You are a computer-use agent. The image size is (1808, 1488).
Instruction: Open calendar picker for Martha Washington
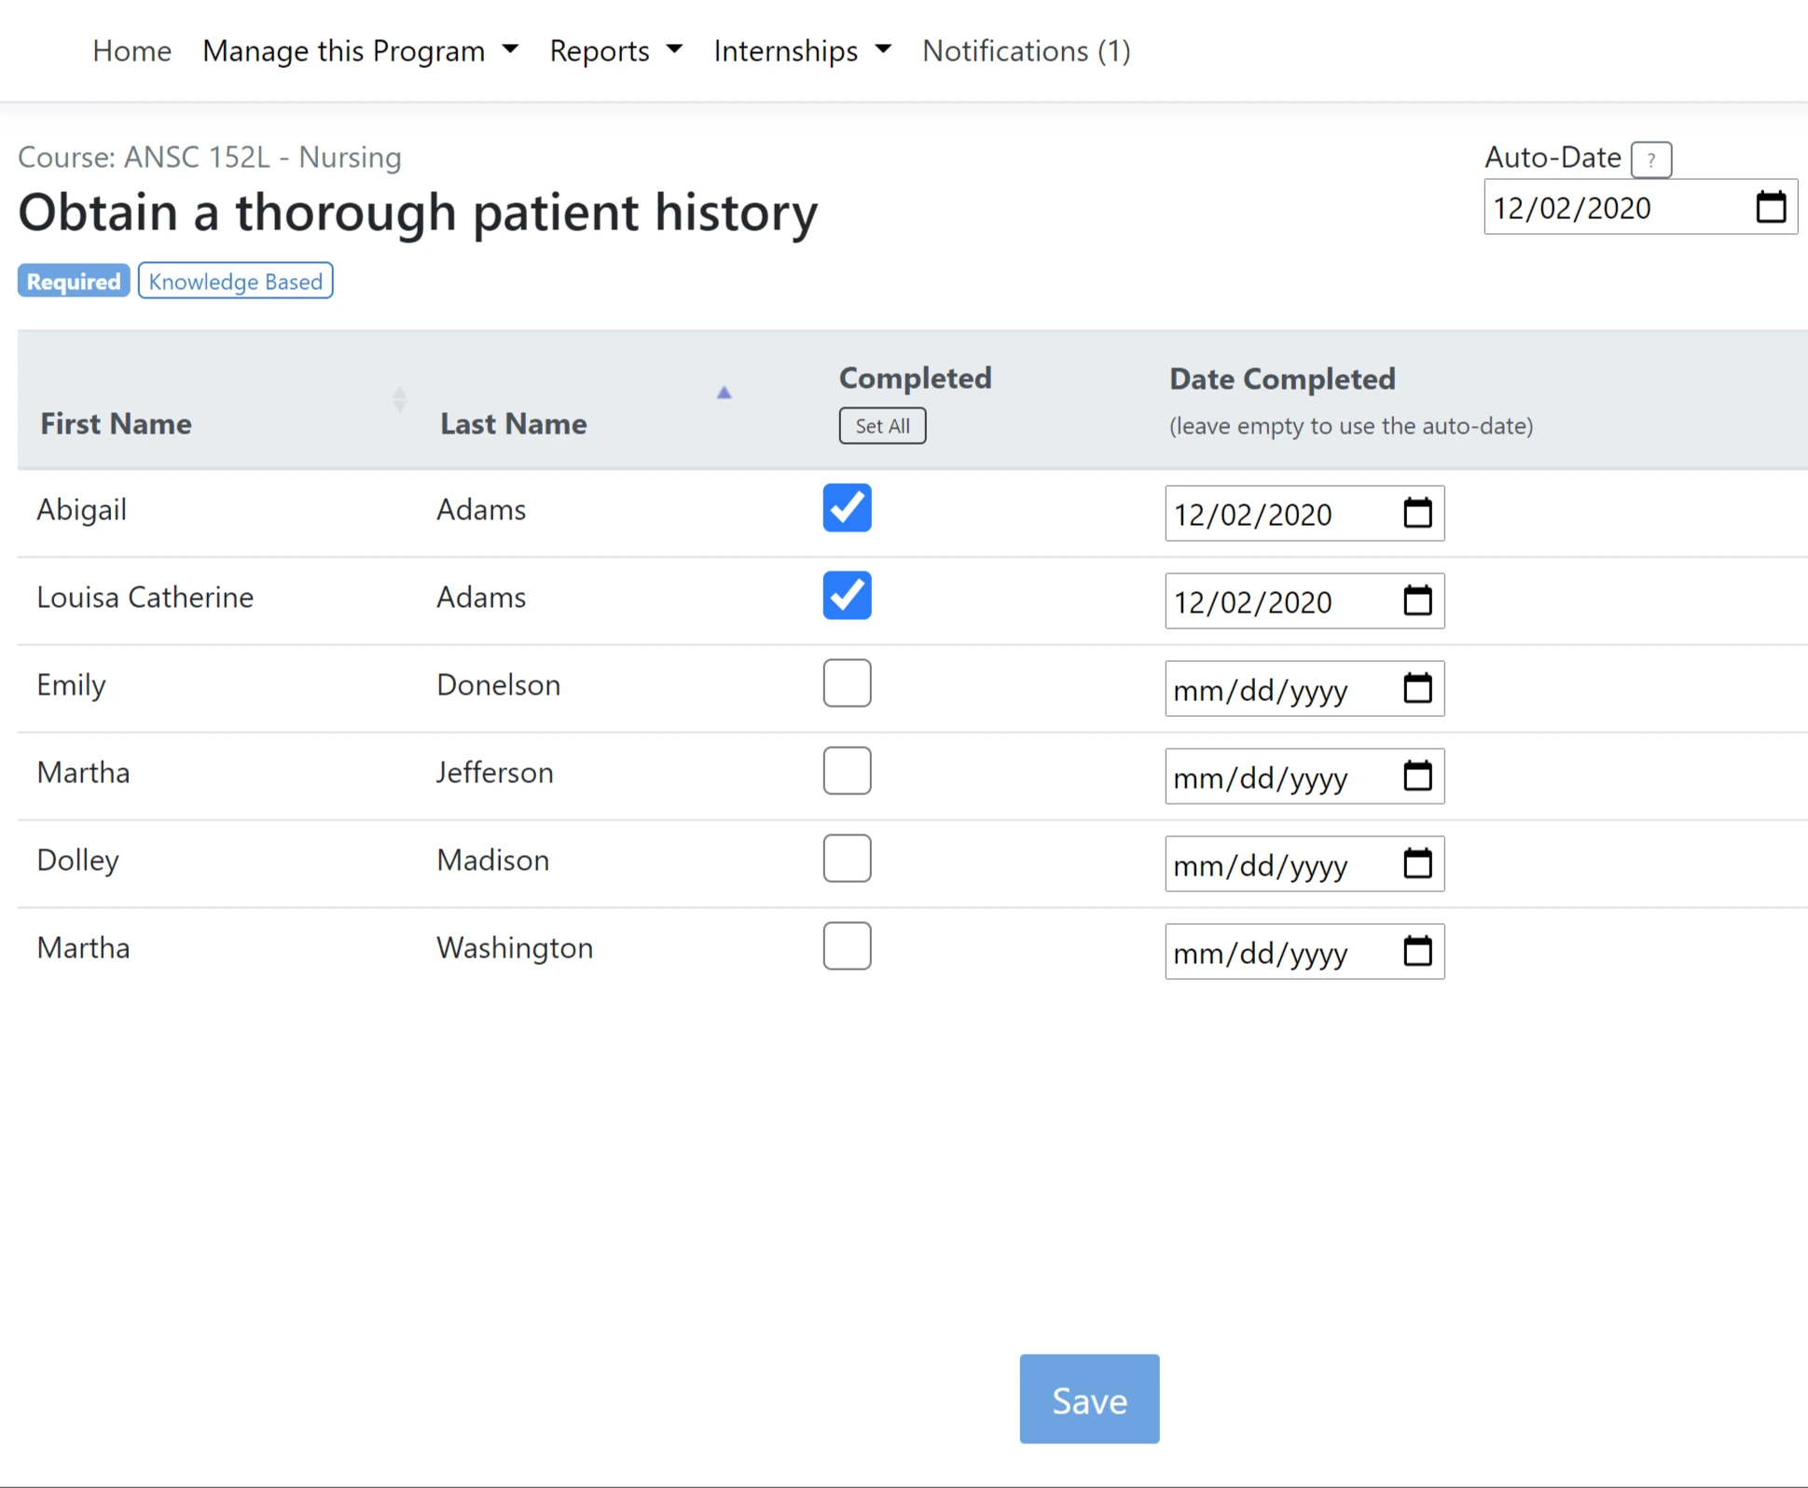click(x=1416, y=951)
